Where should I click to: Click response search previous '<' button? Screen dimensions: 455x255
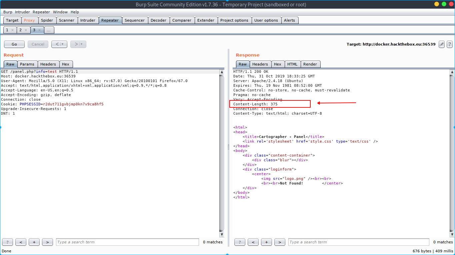point(253,242)
